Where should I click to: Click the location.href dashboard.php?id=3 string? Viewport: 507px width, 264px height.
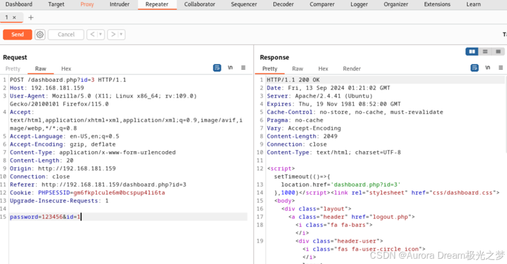367,184
